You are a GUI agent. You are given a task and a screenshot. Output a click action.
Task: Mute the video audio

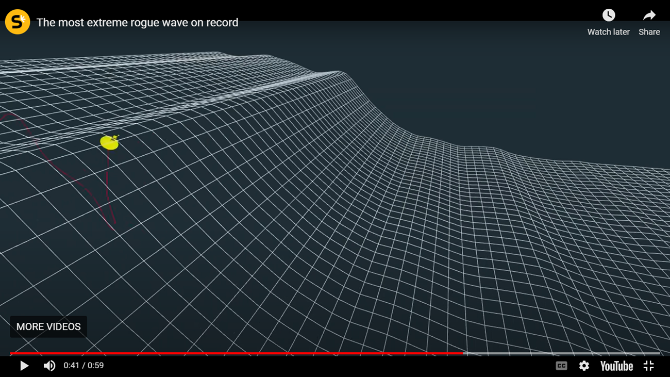point(49,366)
